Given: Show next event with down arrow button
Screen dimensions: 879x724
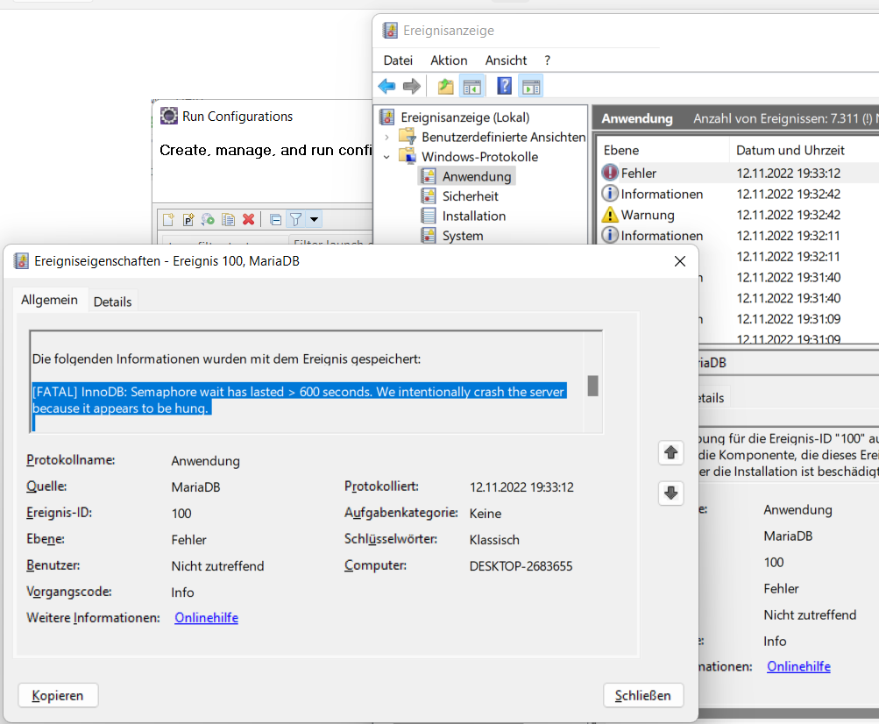Looking at the screenshot, I should (671, 493).
